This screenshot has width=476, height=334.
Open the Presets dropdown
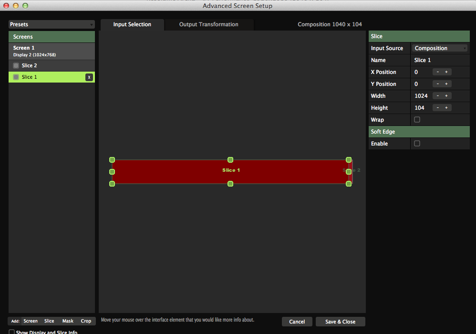tap(52, 24)
